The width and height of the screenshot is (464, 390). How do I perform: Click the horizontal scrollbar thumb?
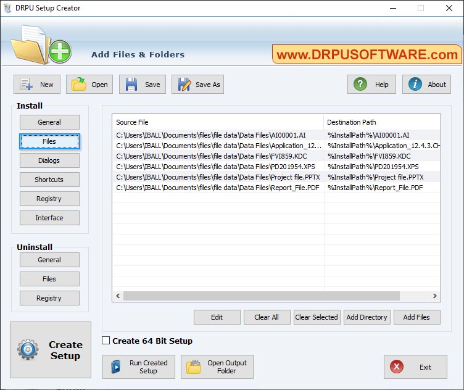tap(261, 296)
